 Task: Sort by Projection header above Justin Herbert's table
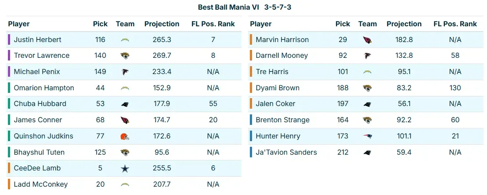click(162, 24)
